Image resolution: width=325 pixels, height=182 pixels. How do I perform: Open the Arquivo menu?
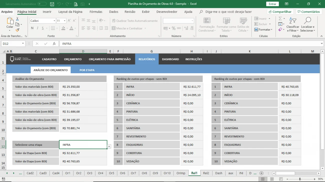coord(7,12)
